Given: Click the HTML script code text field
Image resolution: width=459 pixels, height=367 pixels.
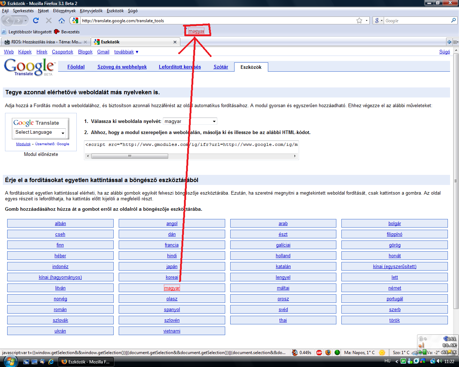Looking at the screenshot, I should 191,145.
